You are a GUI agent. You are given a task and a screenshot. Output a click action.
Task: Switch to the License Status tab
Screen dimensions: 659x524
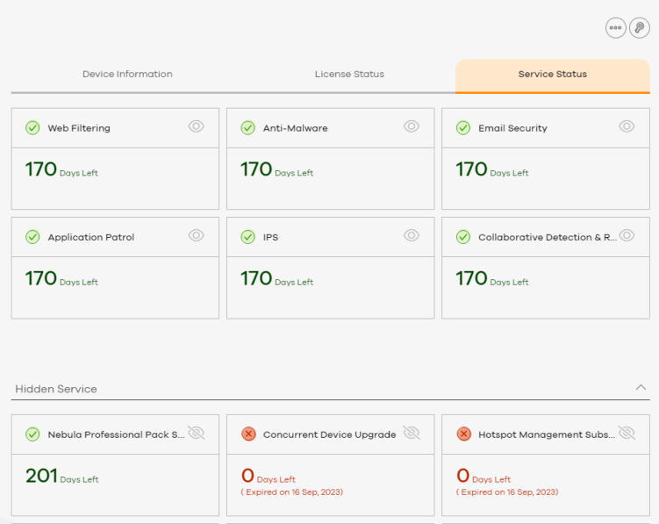(x=349, y=74)
